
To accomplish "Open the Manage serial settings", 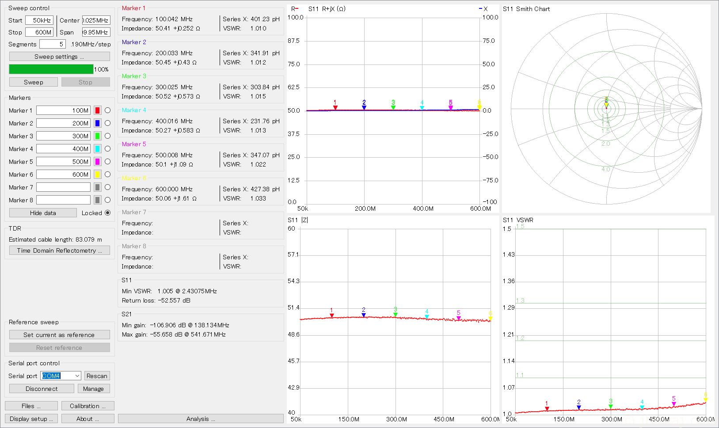I will click(94, 389).
